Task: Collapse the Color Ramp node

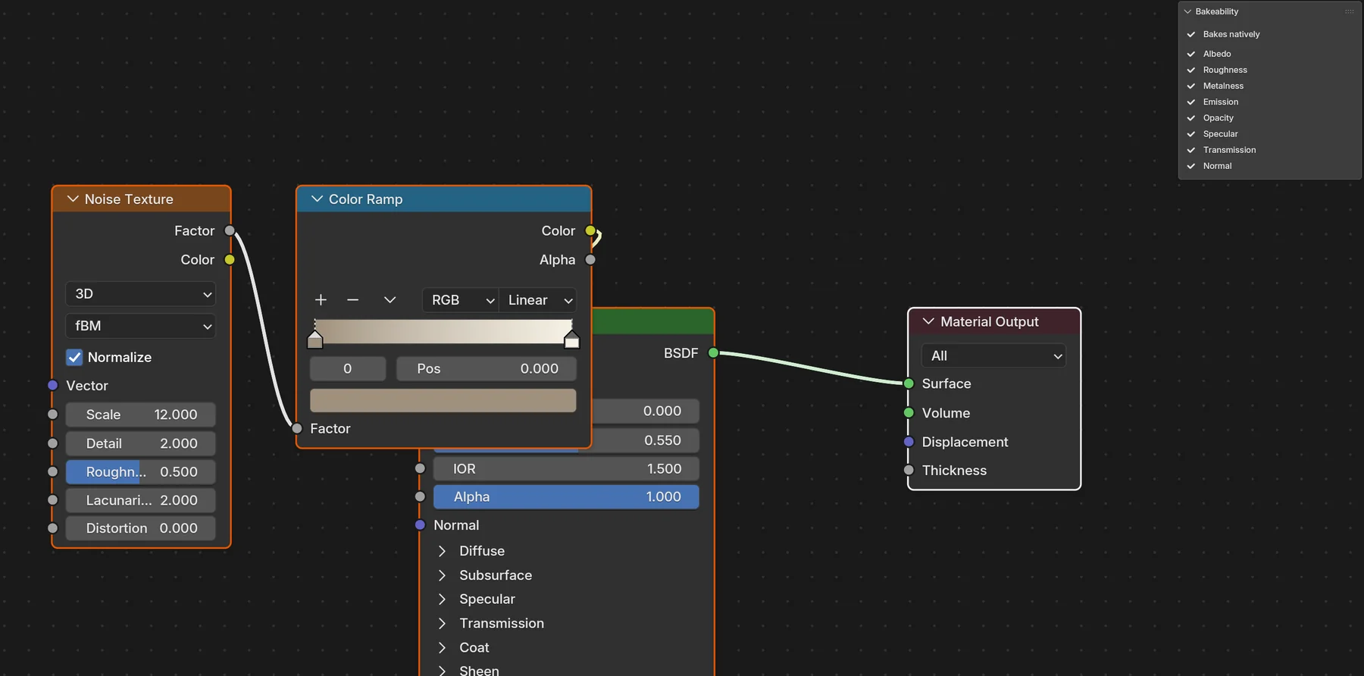Action: click(x=317, y=199)
